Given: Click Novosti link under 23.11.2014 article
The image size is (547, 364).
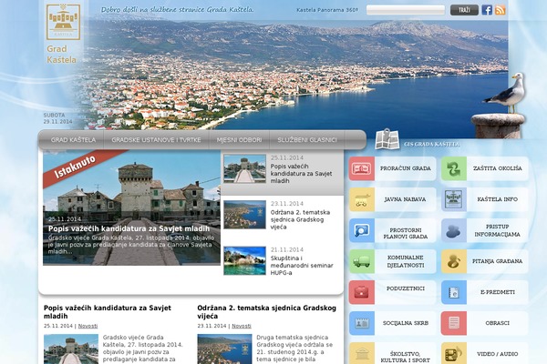Looking at the screenshot, I should (242, 326).
